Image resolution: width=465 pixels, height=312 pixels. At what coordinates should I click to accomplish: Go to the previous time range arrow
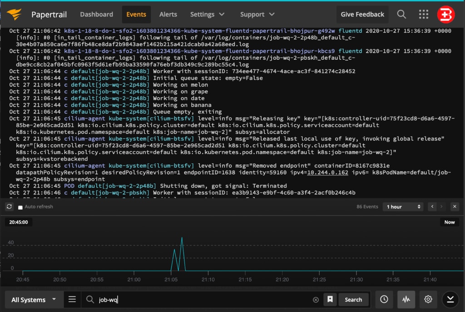pos(432,207)
